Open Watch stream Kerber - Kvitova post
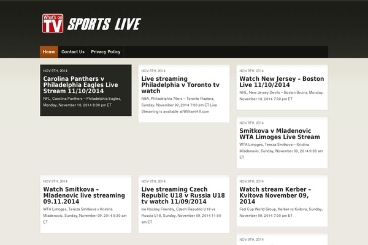 click(275, 195)
